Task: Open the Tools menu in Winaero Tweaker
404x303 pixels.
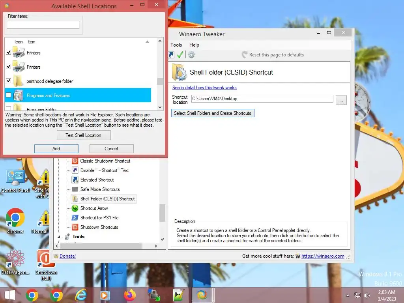Action: pos(176,45)
